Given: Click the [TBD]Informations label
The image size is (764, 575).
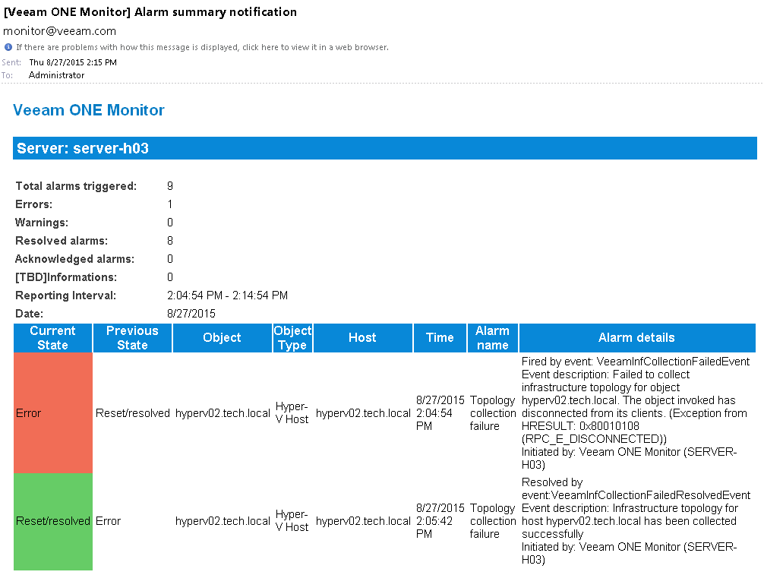Looking at the screenshot, I should [x=66, y=277].
